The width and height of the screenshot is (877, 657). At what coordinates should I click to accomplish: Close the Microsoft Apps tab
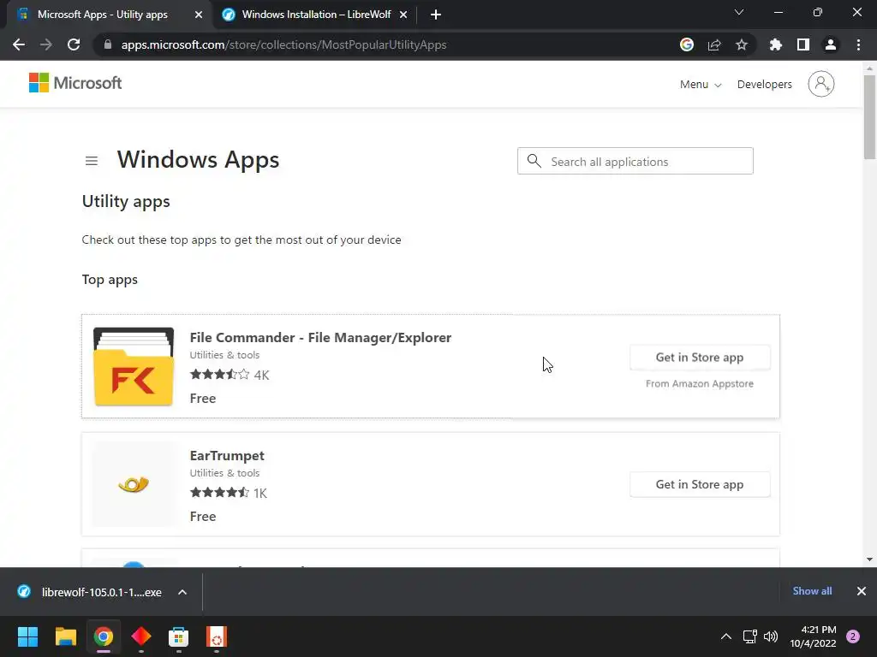[x=199, y=15]
